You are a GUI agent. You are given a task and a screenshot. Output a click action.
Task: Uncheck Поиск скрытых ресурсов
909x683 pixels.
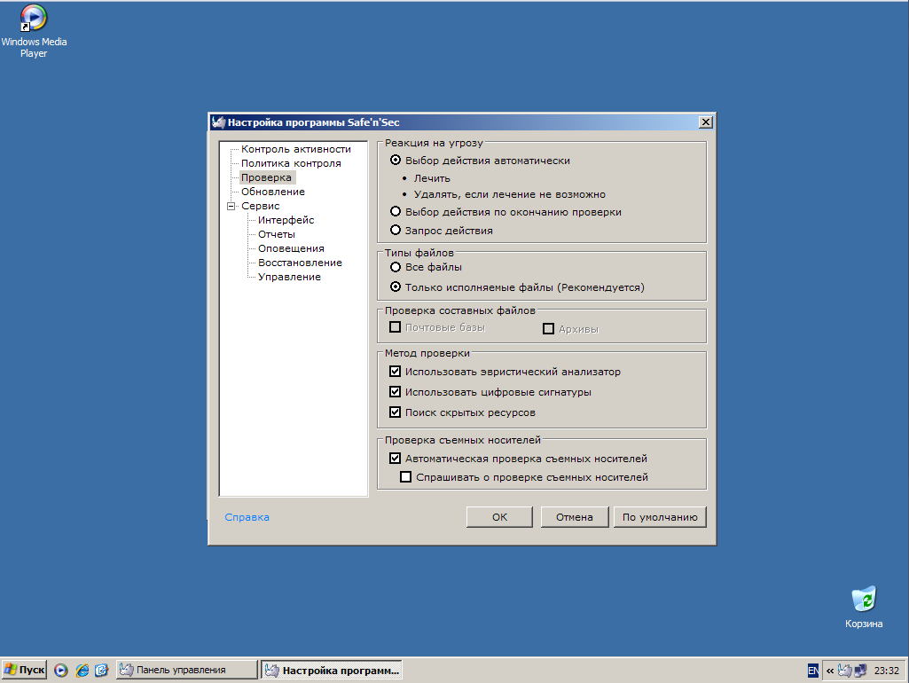click(x=396, y=412)
